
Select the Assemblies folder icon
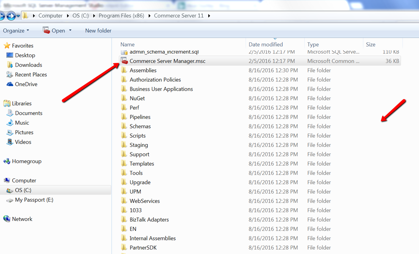point(124,70)
